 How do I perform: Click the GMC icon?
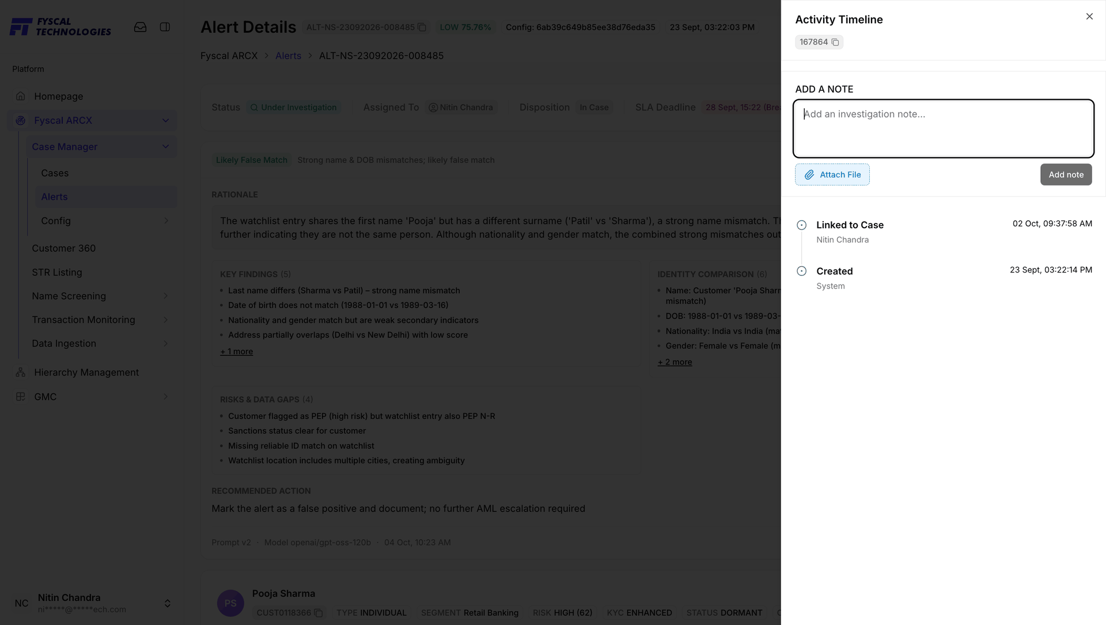(x=21, y=397)
